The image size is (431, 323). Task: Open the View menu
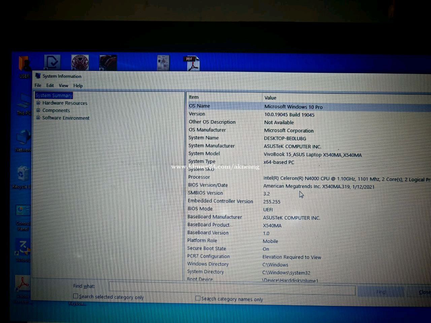pos(63,85)
